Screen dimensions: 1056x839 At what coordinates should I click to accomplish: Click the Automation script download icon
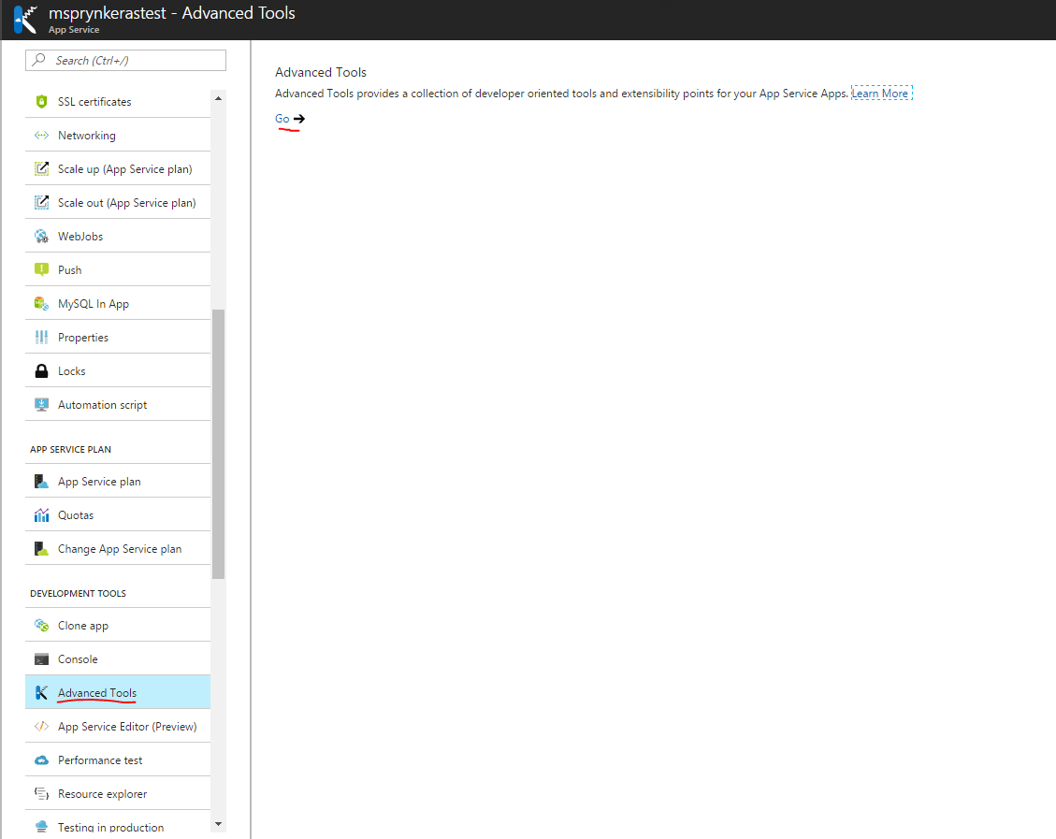(x=41, y=405)
